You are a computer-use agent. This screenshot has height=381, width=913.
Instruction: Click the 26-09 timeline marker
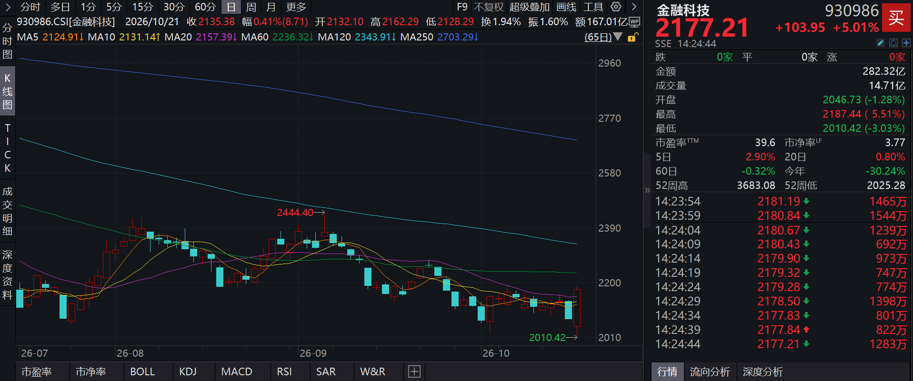click(x=313, y=353)
